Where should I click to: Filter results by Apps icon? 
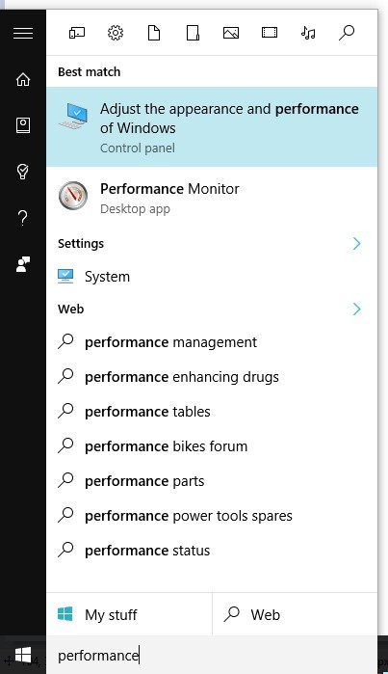(77, 33)
